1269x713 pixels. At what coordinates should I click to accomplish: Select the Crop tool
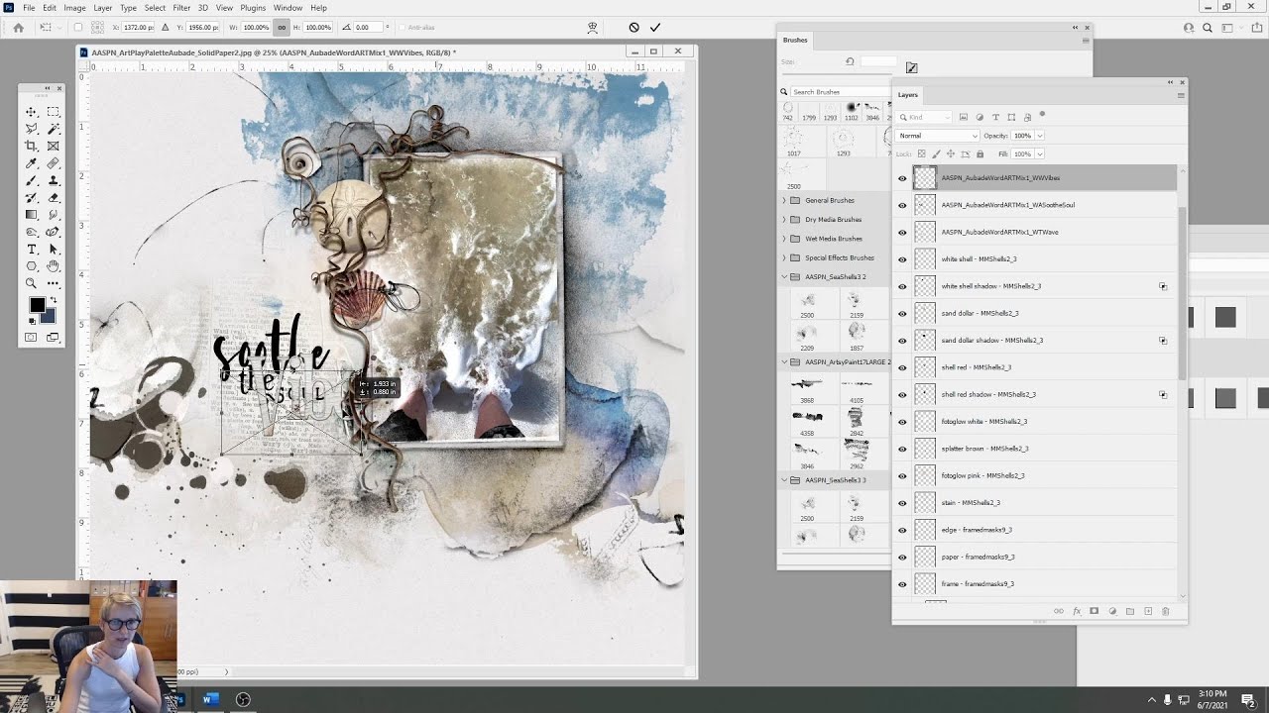(x=32, y=146)
